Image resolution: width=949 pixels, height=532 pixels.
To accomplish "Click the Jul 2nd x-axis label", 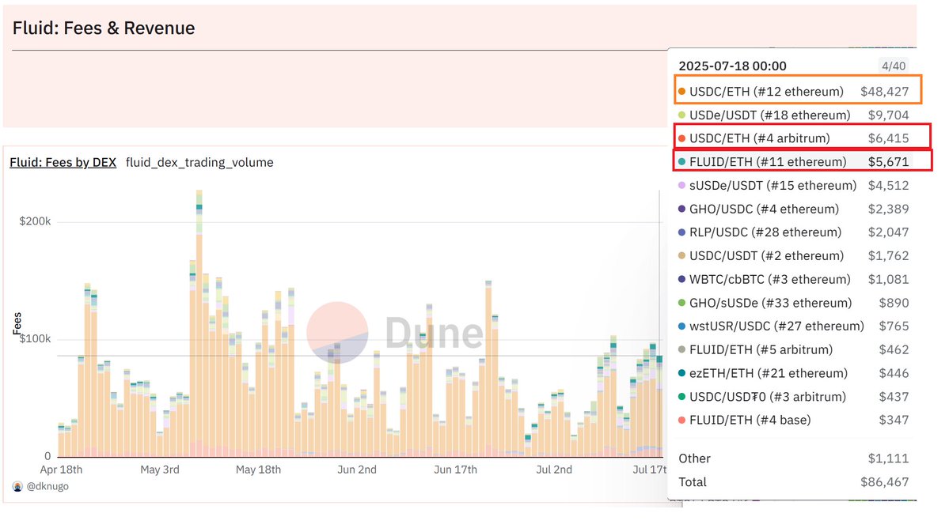I will click(x=554, y=470).
